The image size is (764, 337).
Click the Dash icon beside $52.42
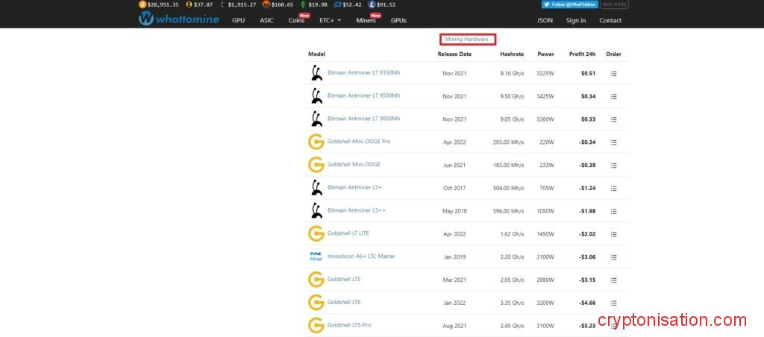point(337,4)
